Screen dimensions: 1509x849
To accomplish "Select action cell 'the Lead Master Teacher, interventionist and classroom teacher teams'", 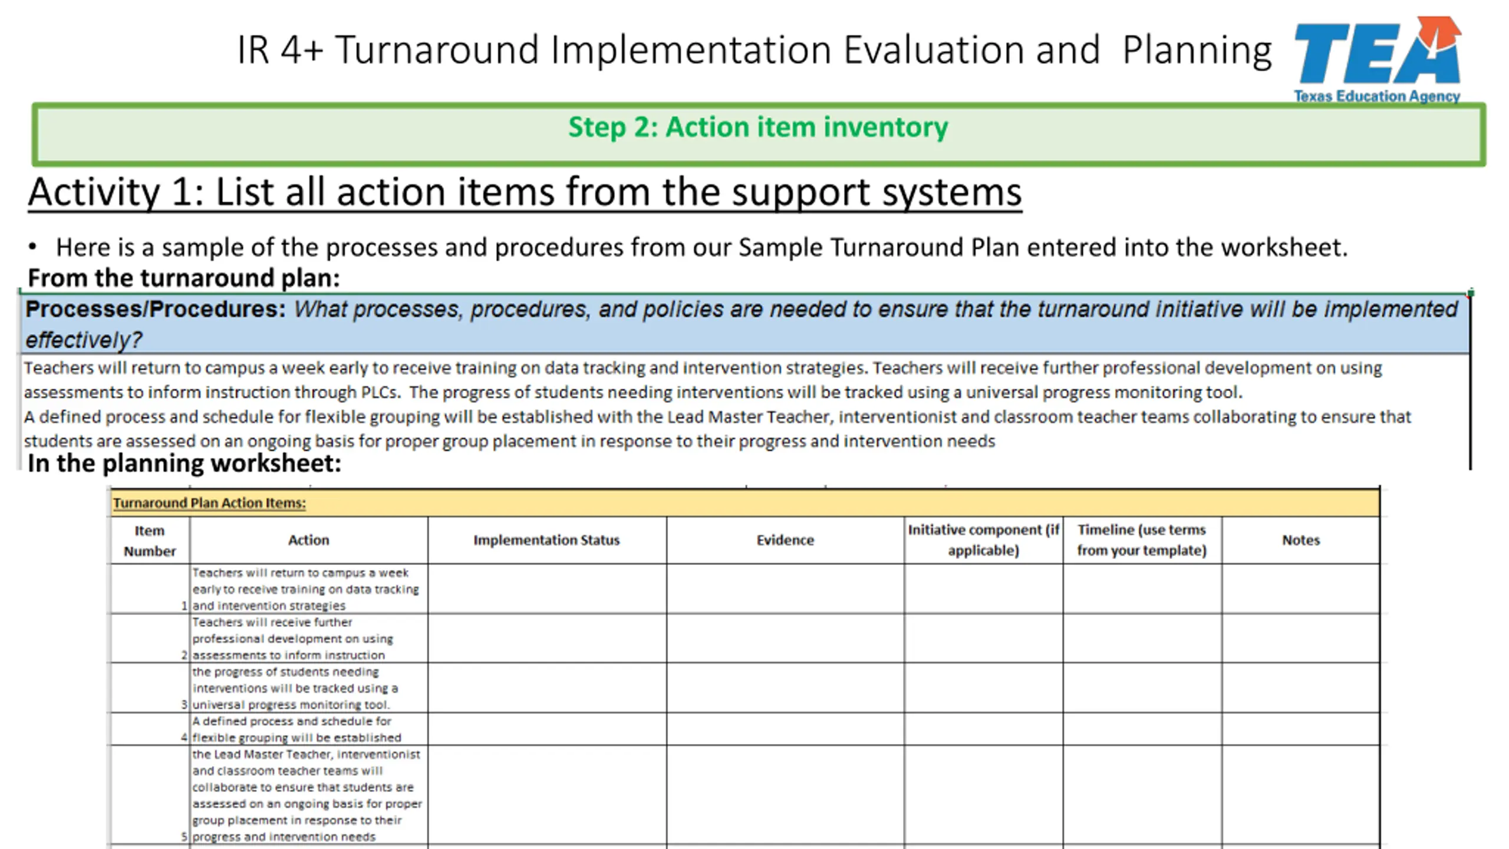I will click(309, 795).
